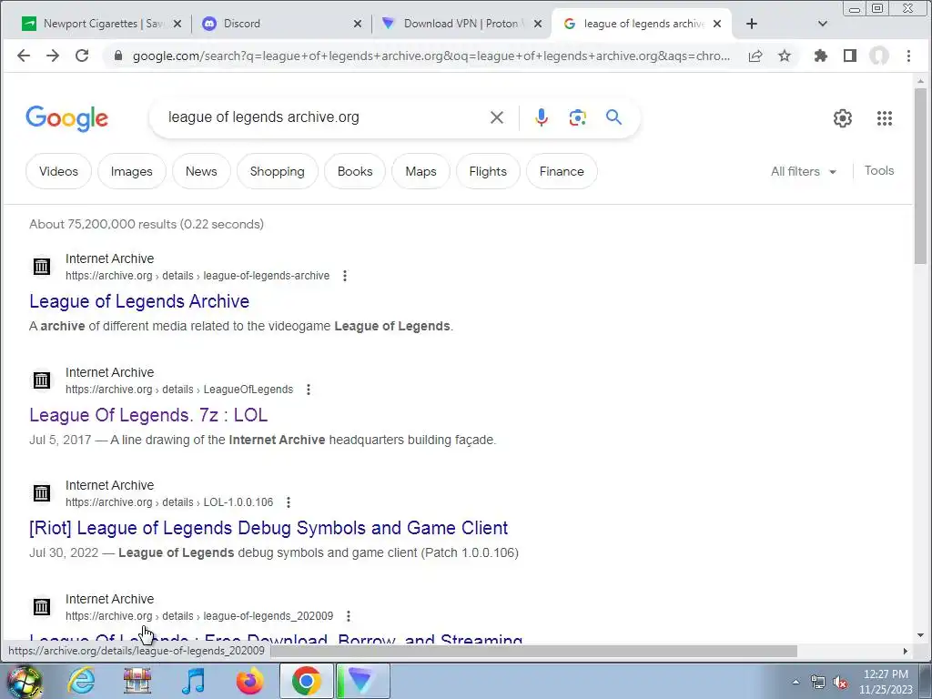
Task: Click the archive.org league-of-legends_202009 URL breadcrumb
Action: coord(199,616)
